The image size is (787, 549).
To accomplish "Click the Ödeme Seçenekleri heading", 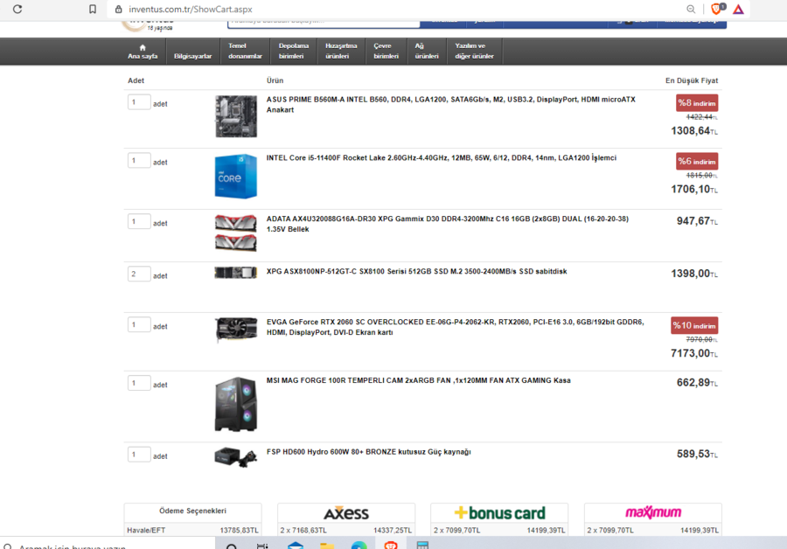I will pyautogui.click(x=192, y=511).
